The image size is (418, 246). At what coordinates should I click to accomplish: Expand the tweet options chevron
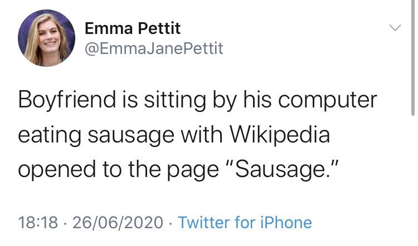click(395, 28)
